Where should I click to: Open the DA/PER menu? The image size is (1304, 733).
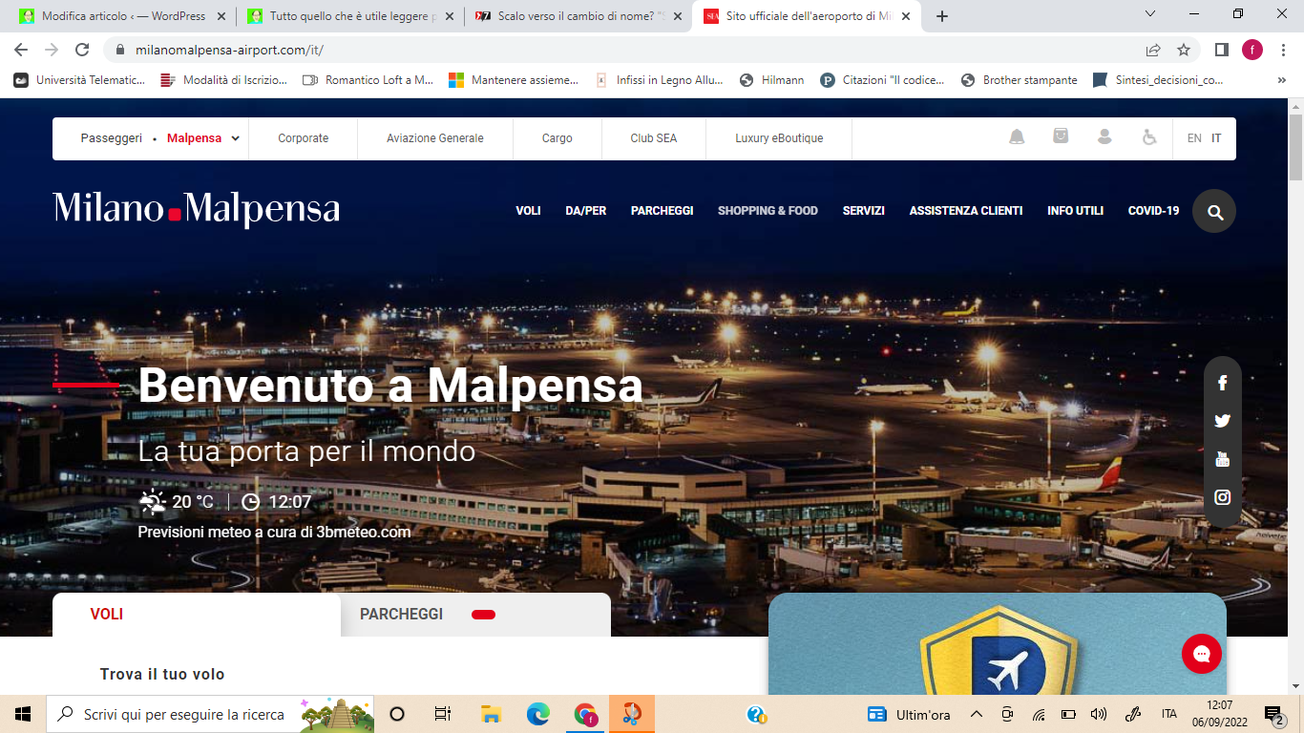tap(586, 211)
